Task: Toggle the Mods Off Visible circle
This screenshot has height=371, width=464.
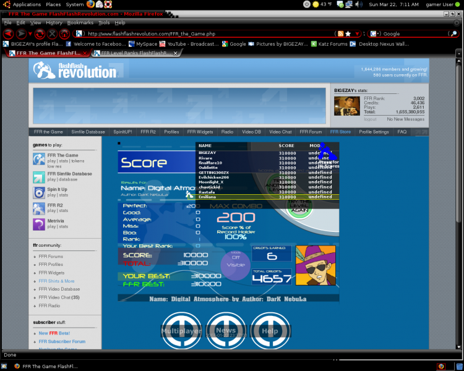Action: tap(236, 265)
